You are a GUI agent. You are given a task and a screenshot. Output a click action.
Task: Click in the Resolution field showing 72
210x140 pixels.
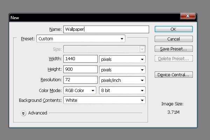pos(80,80)
